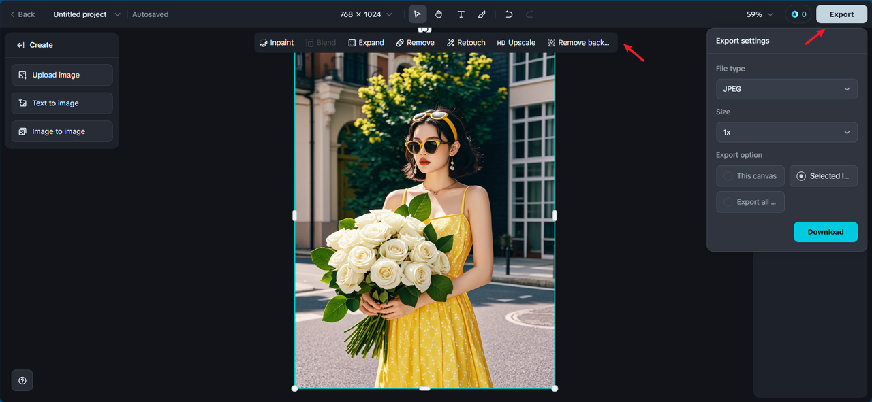The height and width of the screenshot is (402, 872).
Task: Click Upload image
Action: (x=62, y=75)
